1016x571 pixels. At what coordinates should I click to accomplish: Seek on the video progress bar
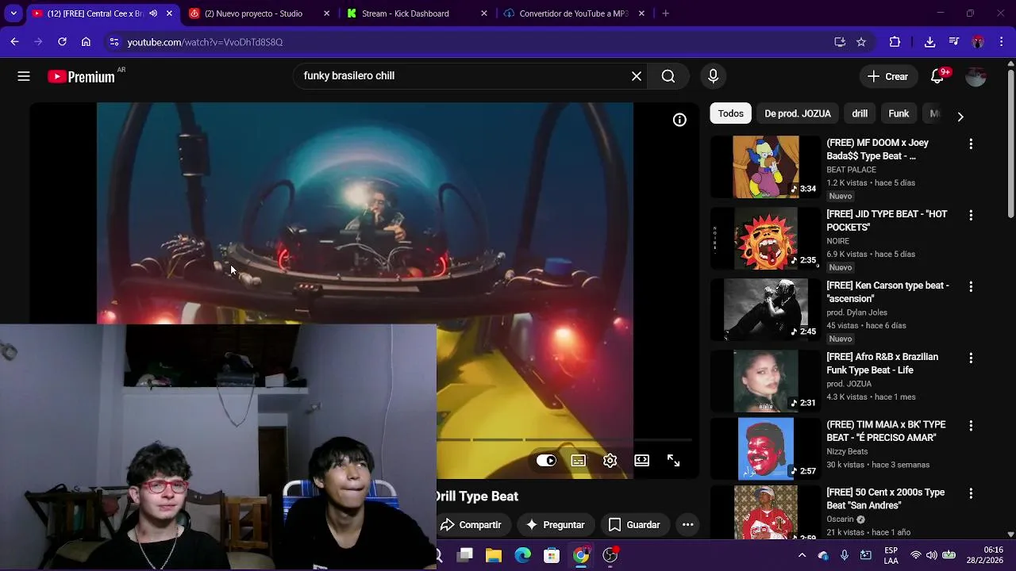coord(564,439)
